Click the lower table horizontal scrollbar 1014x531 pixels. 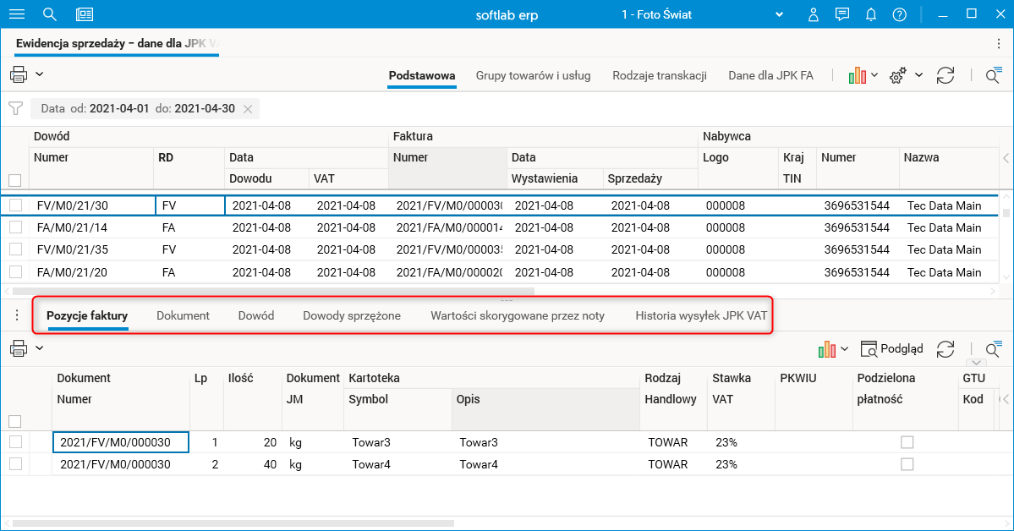click(233, 523)
